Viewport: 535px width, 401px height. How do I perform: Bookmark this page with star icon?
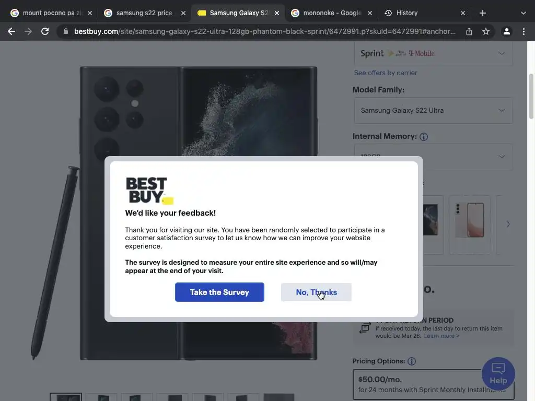(x=486, y=31)
